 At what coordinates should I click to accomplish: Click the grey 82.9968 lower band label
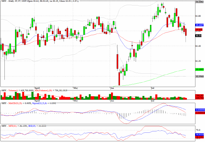[200, 76]
